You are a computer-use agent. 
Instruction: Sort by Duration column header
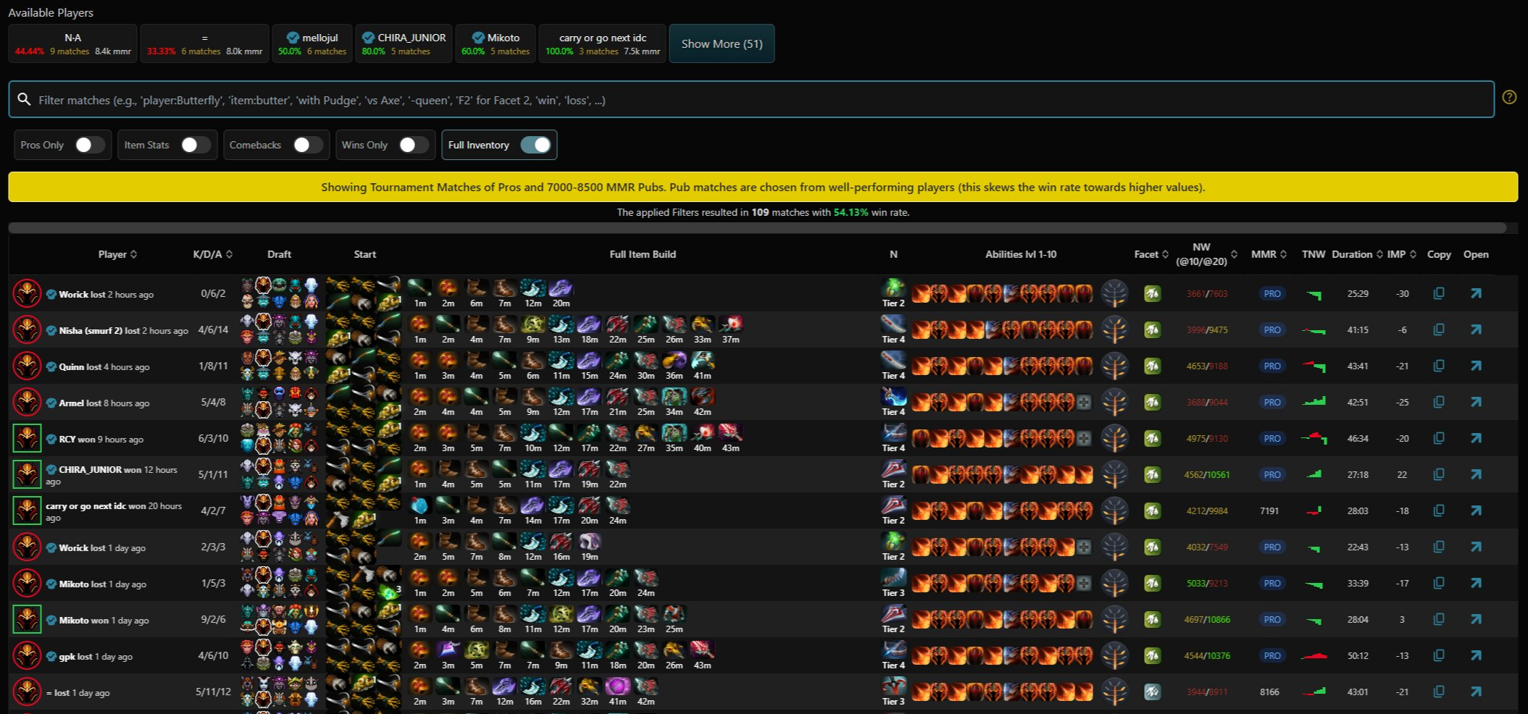click(x=1356, y=254)
